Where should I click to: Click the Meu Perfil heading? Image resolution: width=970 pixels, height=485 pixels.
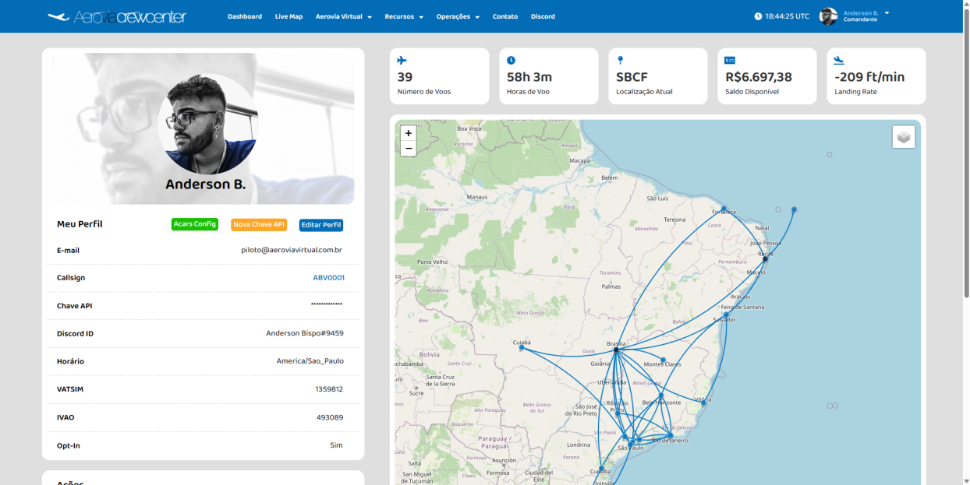(80, 224)
